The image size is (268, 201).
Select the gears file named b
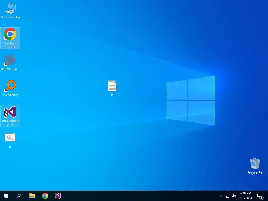coord(10,141)
